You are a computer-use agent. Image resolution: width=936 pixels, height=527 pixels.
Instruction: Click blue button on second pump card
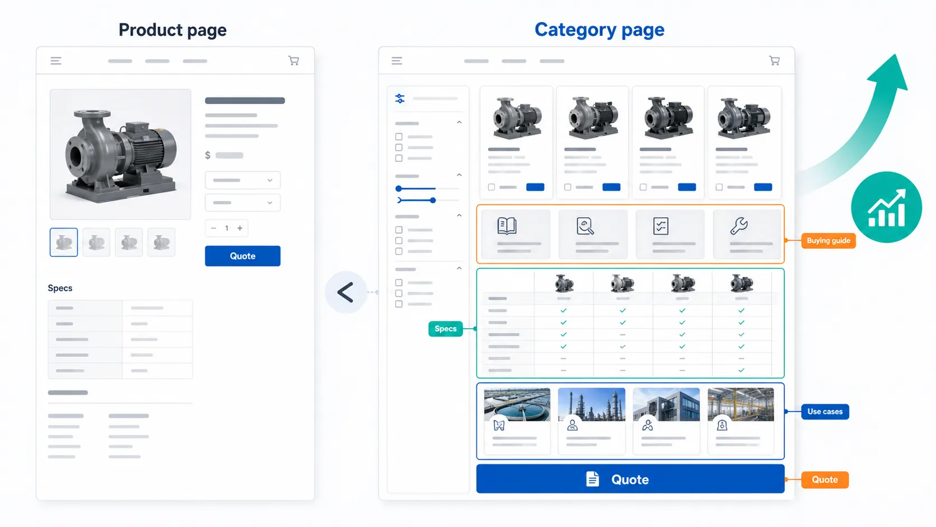[x=611, y=187]
